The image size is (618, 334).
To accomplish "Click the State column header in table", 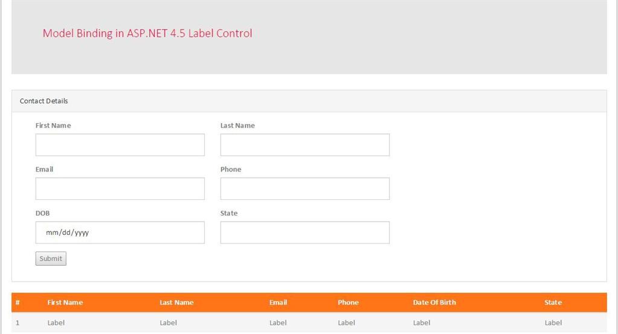I will click(553, 303).
